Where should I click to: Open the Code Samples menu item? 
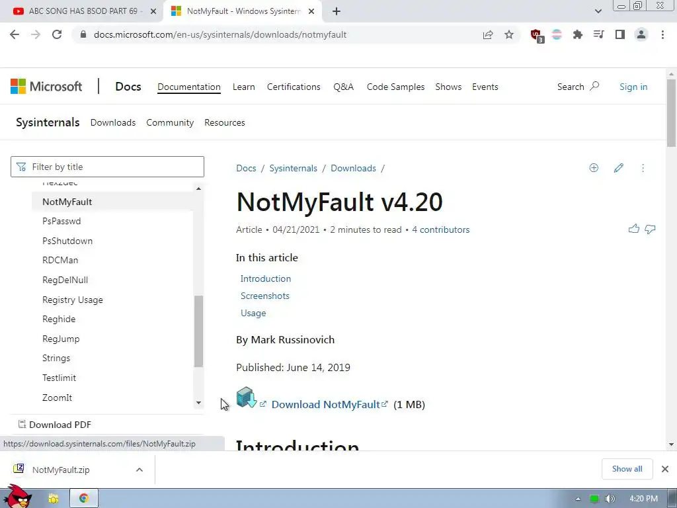click(x=395, y=87)
